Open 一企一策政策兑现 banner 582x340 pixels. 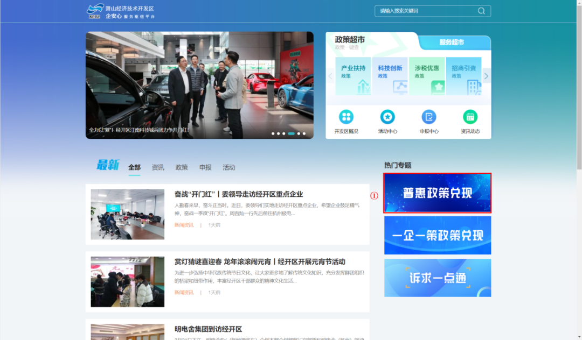pos(437,235)
